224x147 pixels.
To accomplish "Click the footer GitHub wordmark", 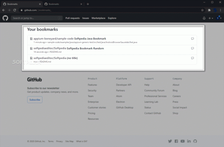I will (34, 79).
